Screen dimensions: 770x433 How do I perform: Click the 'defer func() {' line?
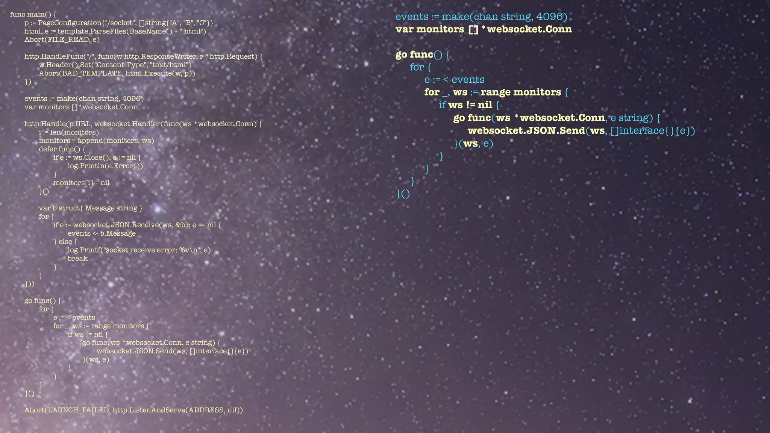point(62,149)
